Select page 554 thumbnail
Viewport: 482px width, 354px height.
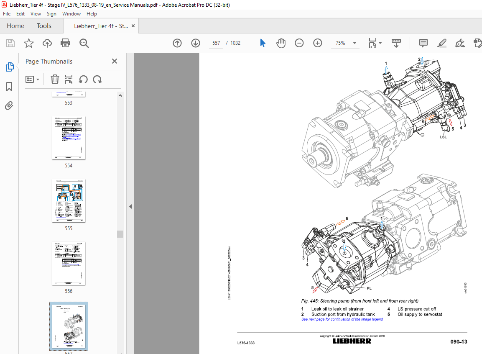tap(69, 138)
